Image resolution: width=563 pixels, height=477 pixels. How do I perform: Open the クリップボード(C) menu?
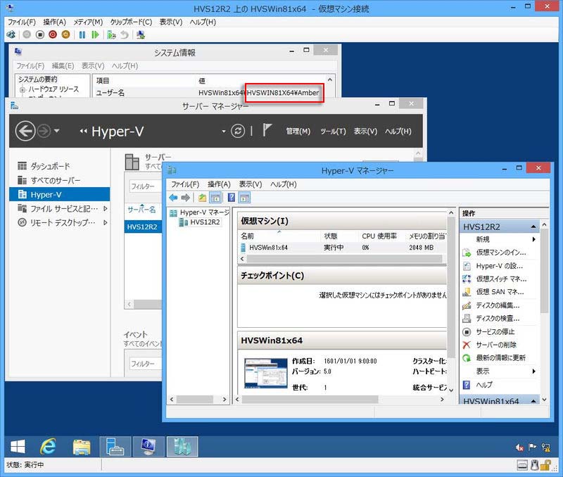(x=131, y=23)
